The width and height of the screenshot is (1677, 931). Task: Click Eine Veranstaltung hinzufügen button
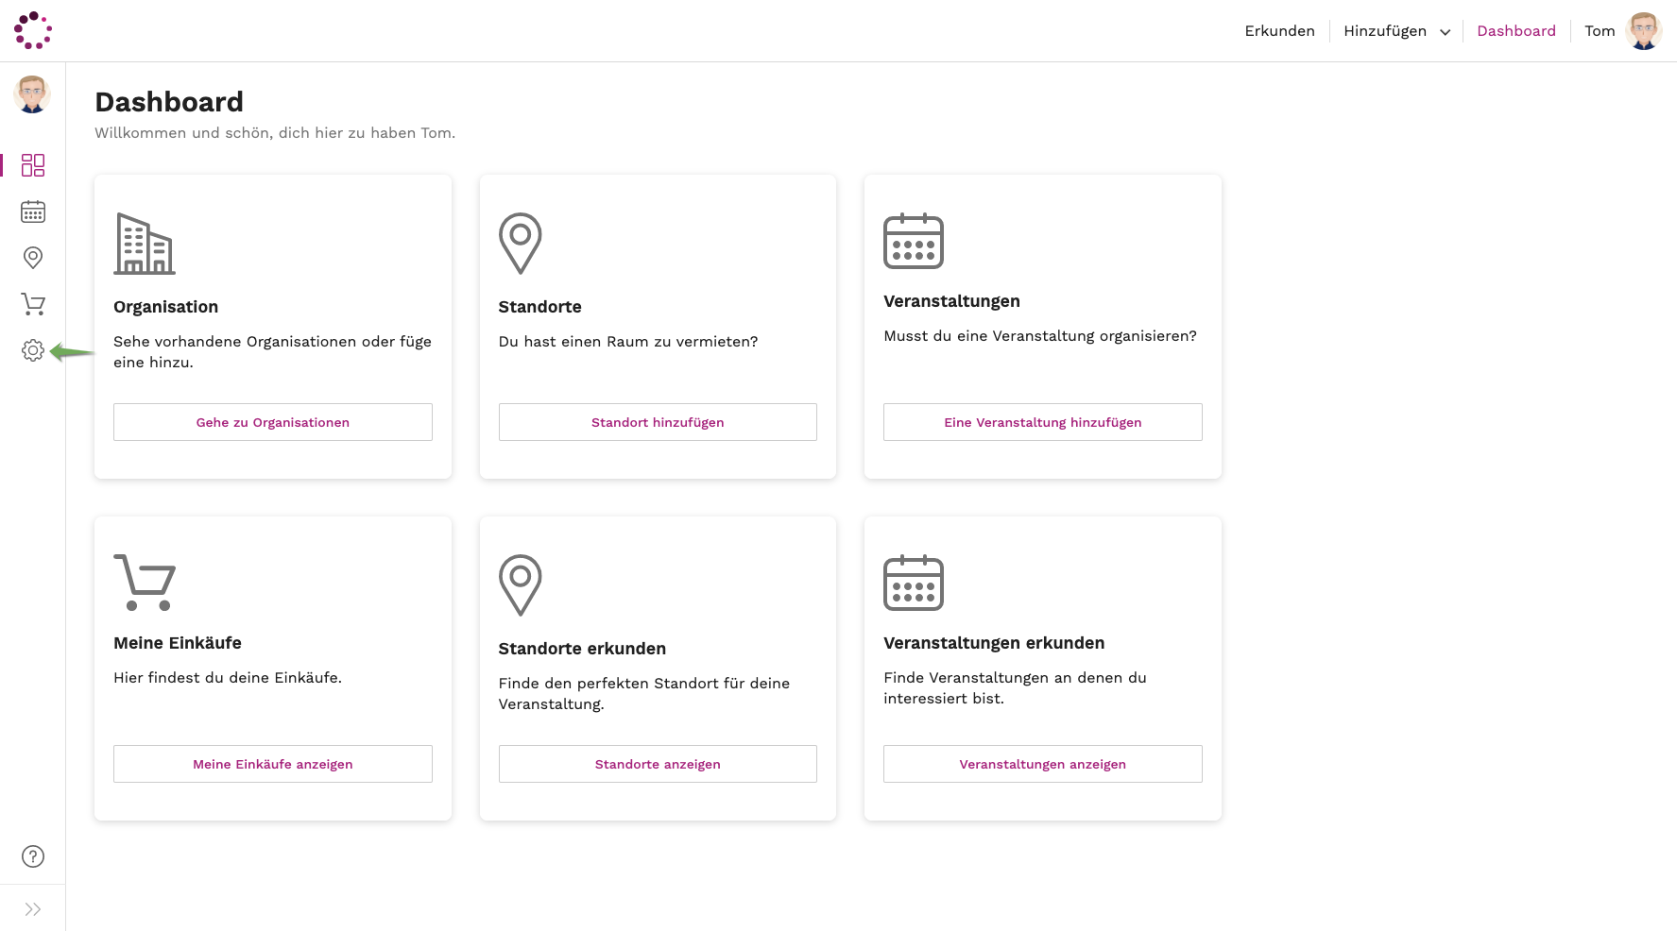point(1042,422)
